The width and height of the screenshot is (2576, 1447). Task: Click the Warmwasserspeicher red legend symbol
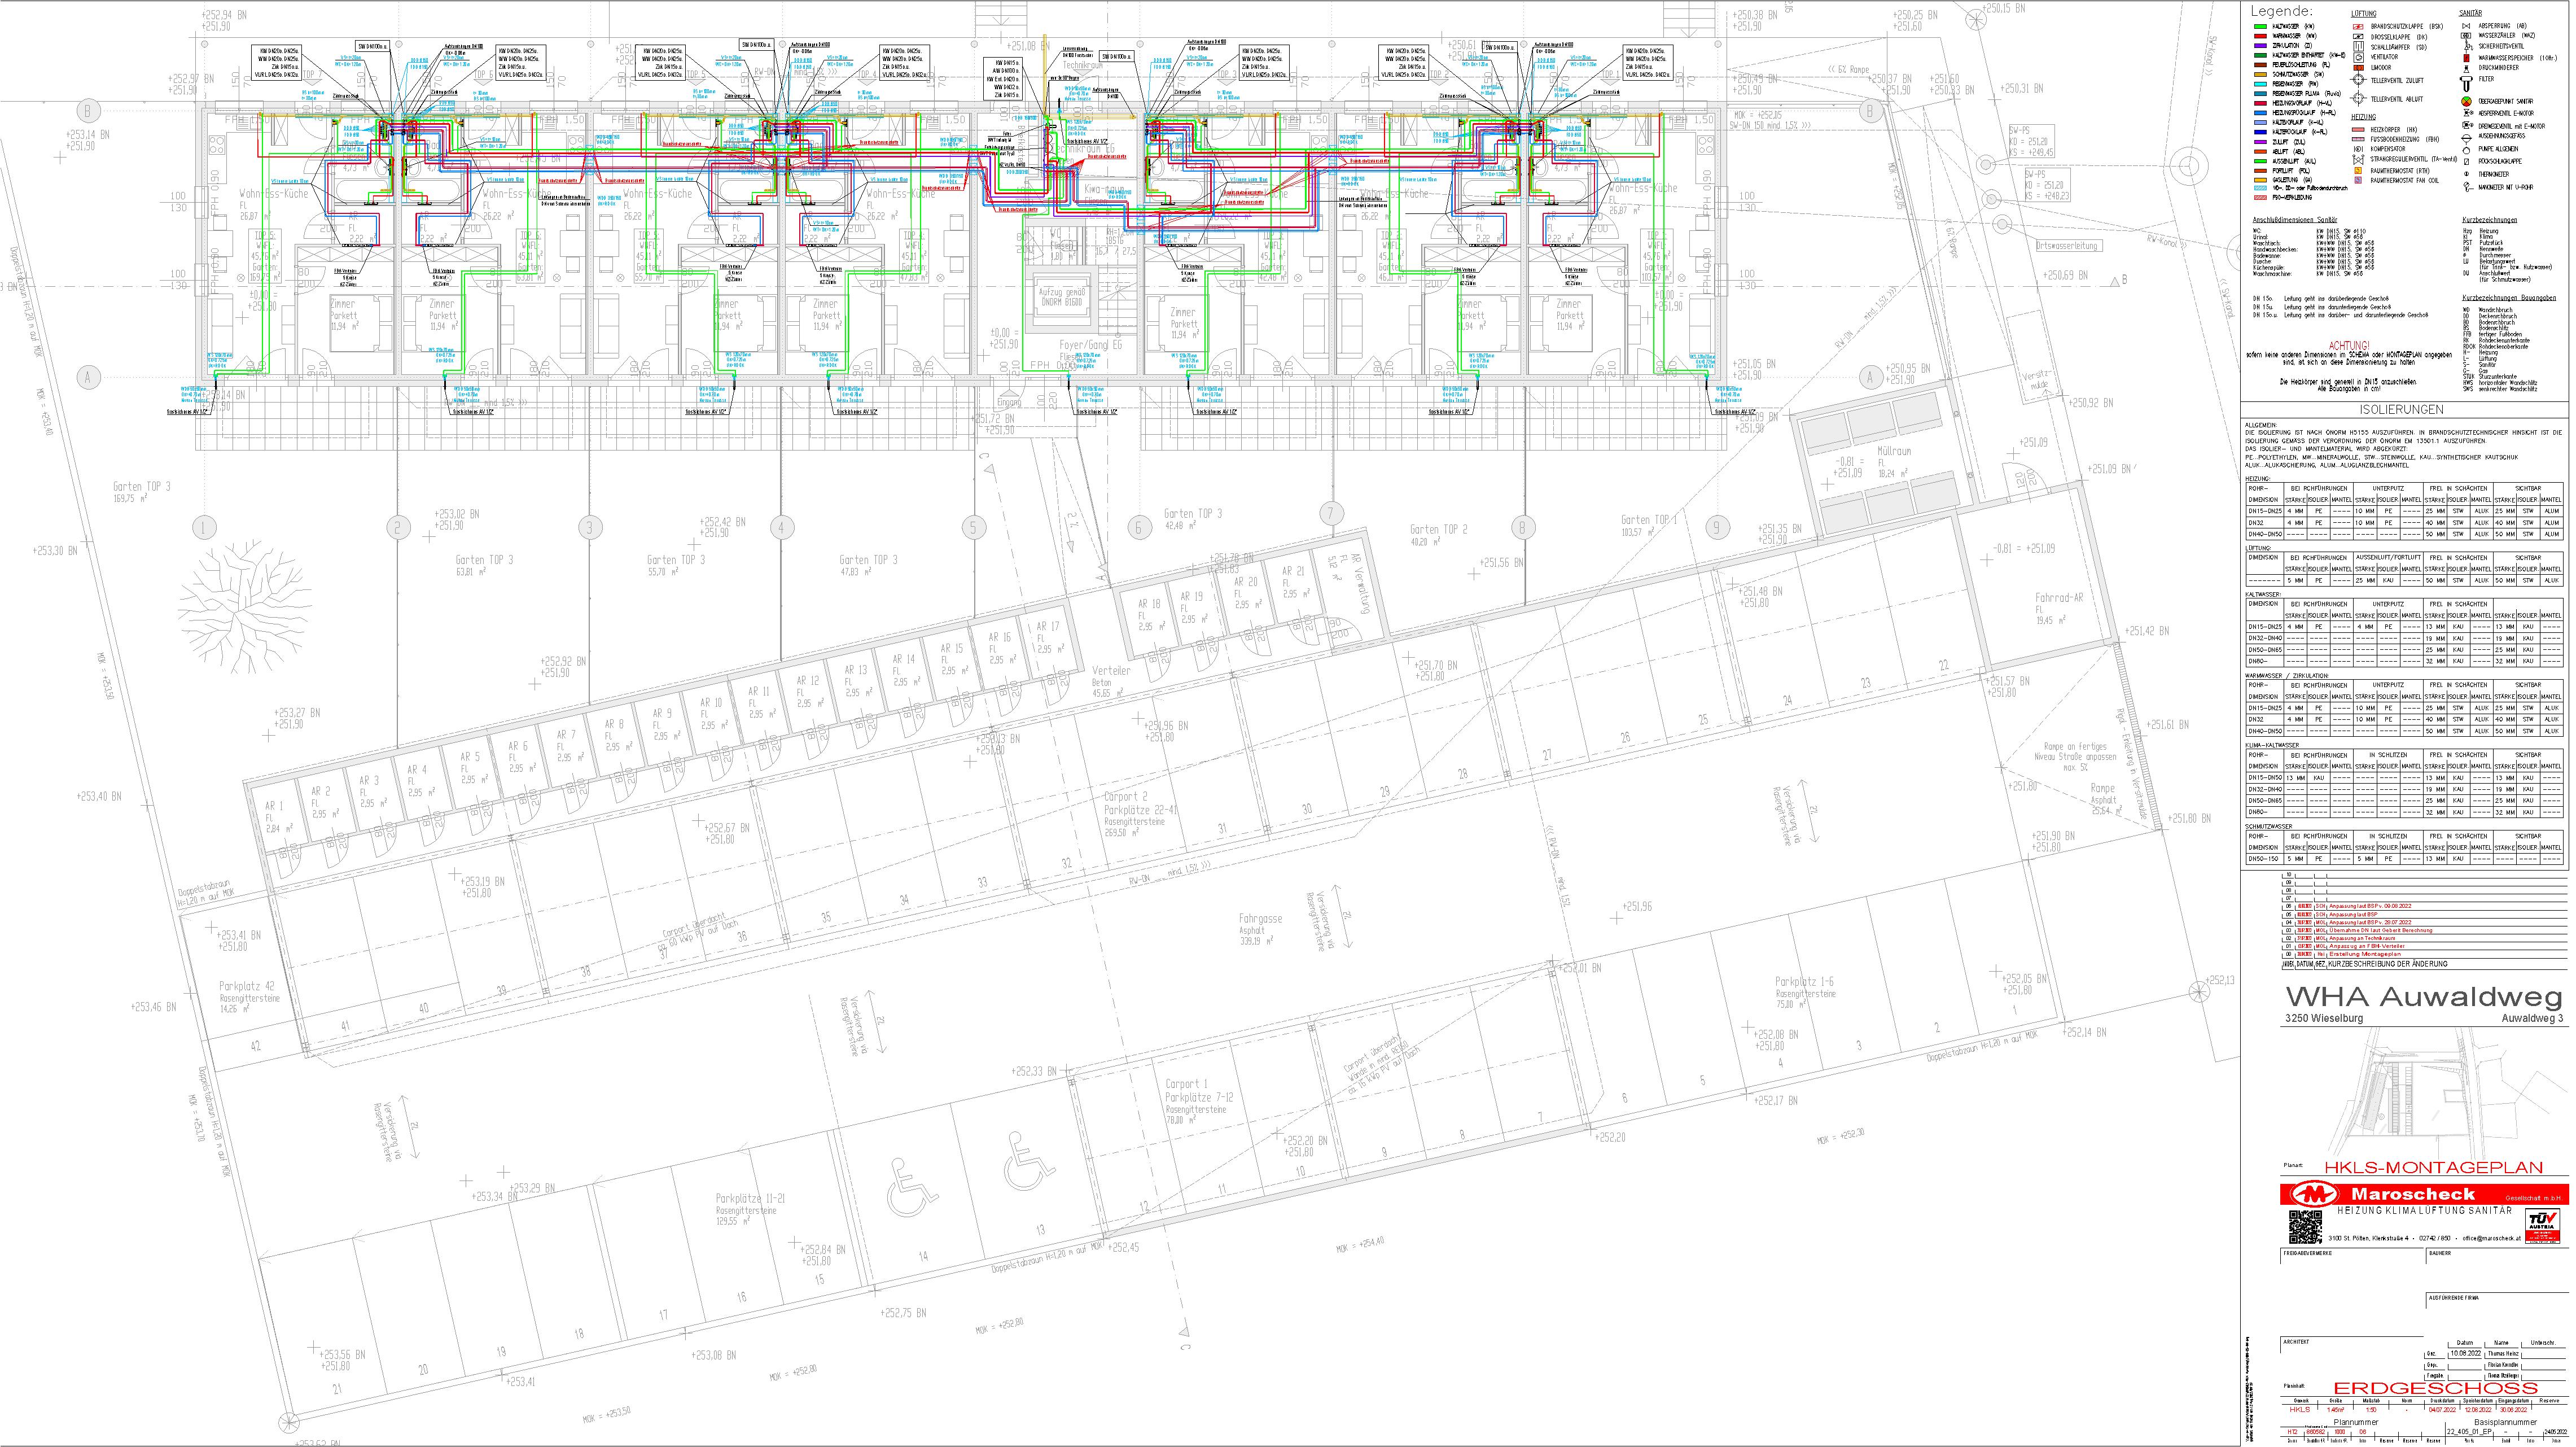pos(2466,58)
